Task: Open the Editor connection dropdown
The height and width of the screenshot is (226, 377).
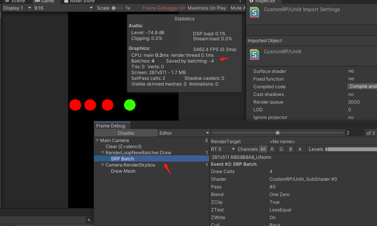Action: pyautogui.click(x=184, y=133)
